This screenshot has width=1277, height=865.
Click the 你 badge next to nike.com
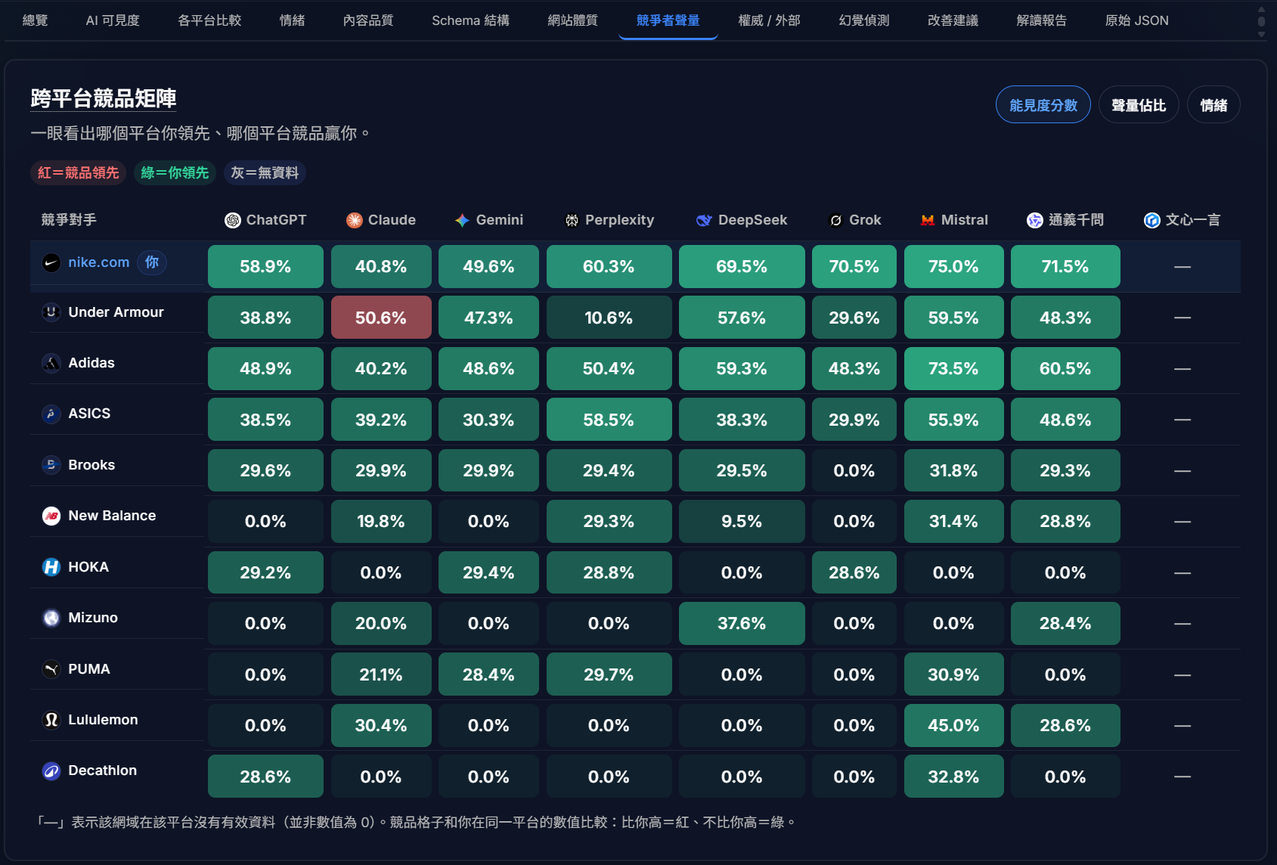tap(152, 262)
